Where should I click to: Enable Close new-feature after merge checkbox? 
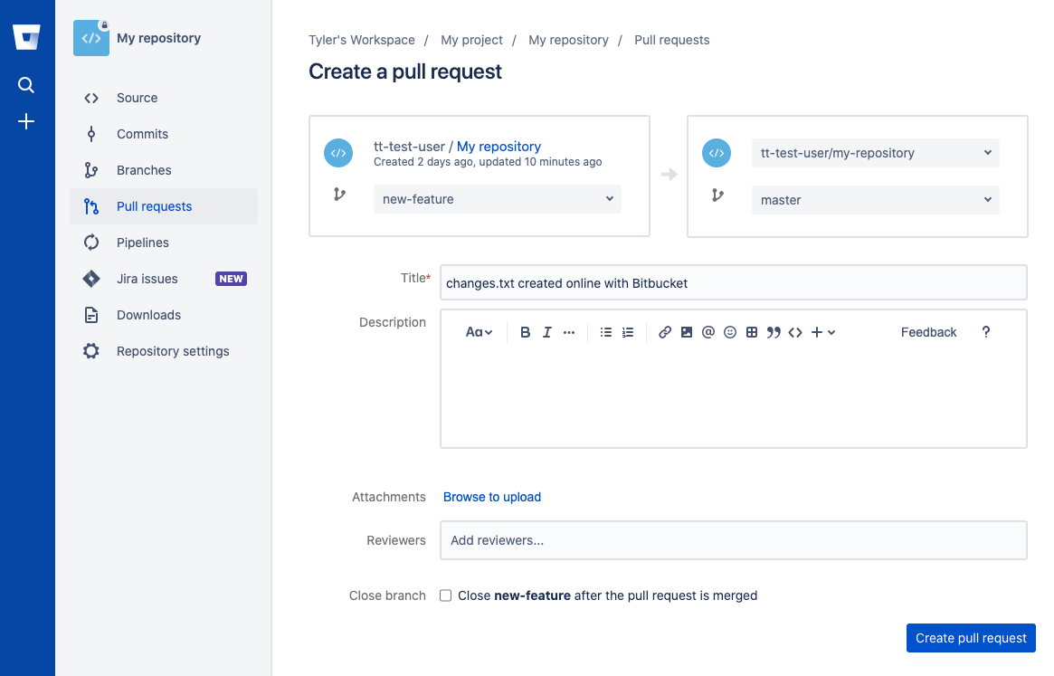pyautogui.click(x=446, y=595)
